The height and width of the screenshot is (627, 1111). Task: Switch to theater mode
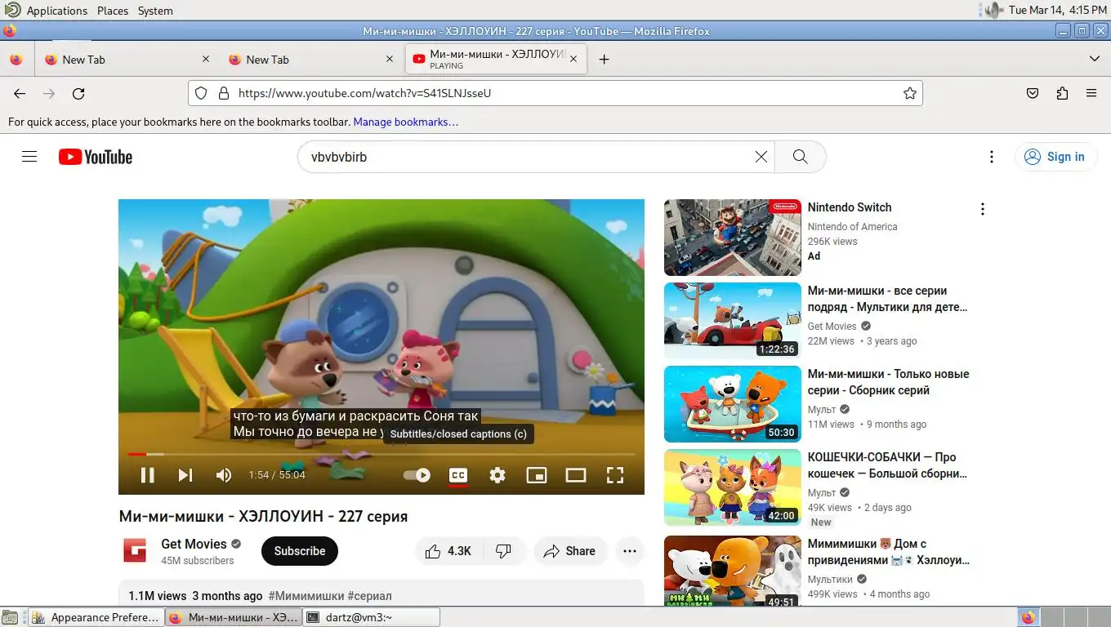coord(576,475)
